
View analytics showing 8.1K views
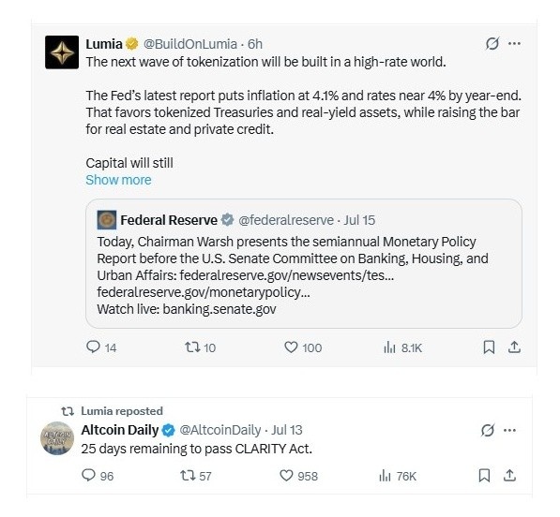402,347
